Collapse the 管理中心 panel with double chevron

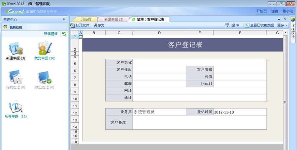(64, 19)
